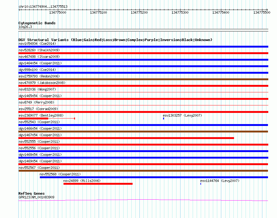Screen dimensions: 277x218
Task: Open the nsv1054934 (Coe2014) variant label
Action: [37, 44]
